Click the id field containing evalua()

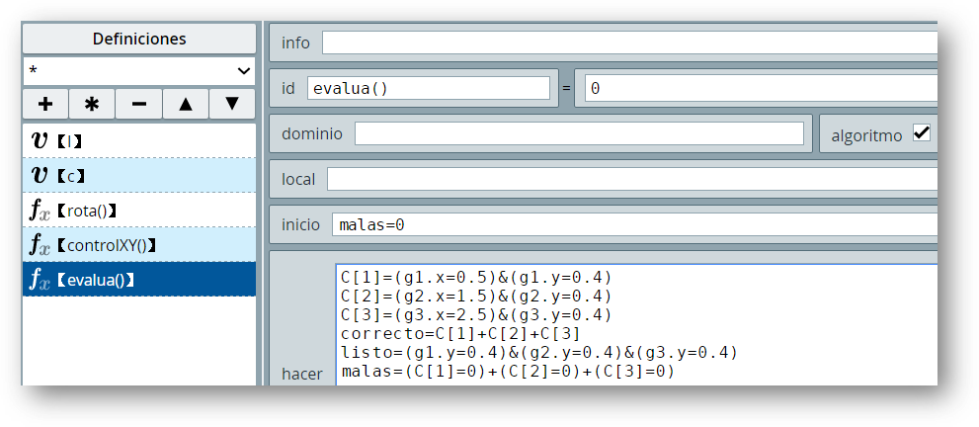429,88
